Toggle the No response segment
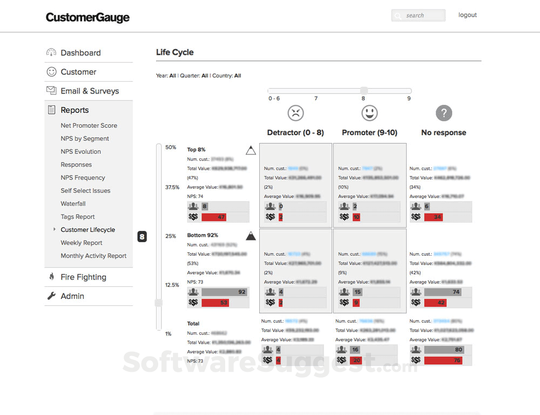 [443, 132]
